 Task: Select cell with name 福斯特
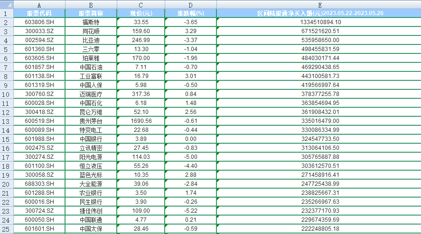(91, 22)
